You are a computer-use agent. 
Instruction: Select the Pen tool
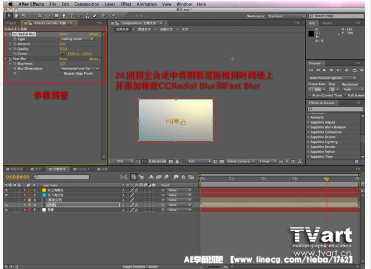point(64,16)
